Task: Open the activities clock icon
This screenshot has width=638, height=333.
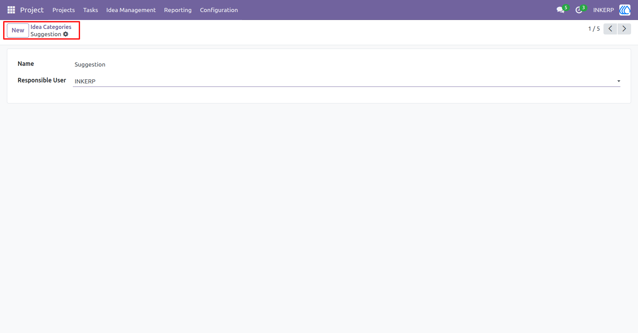Action: click(x=579, y=10)
